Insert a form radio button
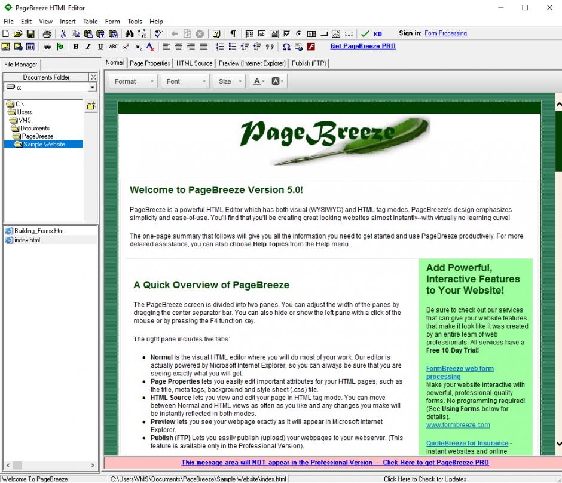Screen dimensions: 562x483 coord(298,33)
